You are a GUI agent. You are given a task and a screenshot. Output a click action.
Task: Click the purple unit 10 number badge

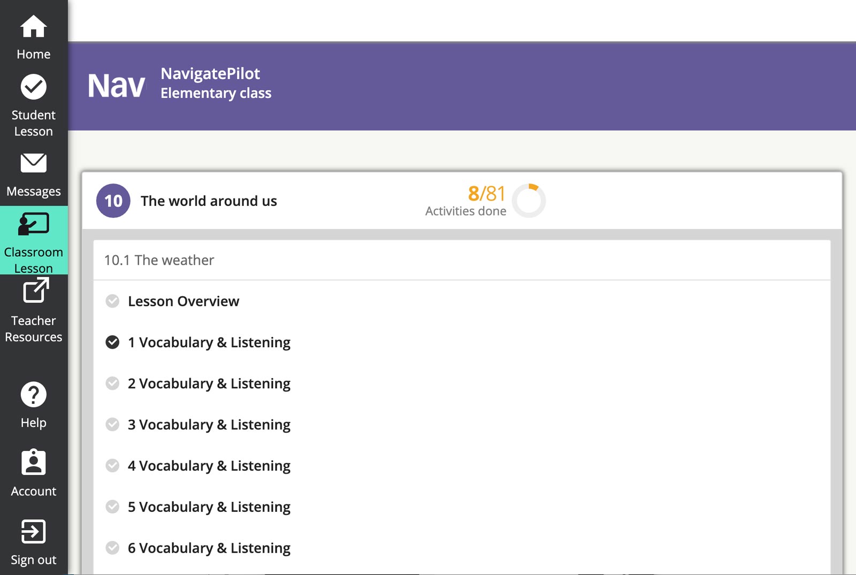click(x=113, y=201)
